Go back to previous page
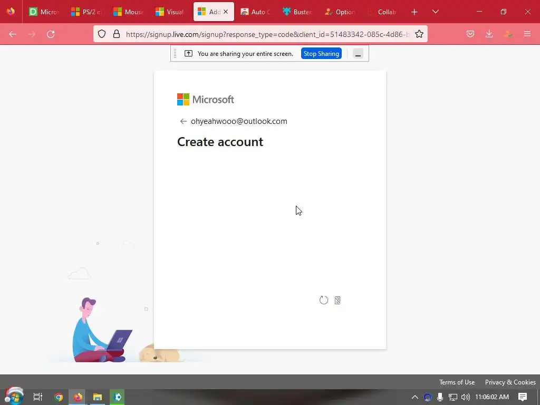This screenshot has height=405, width=540. [13, 34]
